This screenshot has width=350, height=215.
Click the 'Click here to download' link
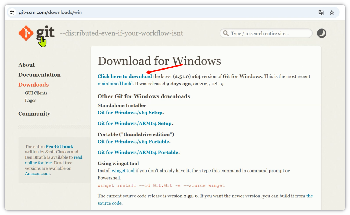point(125,76)
